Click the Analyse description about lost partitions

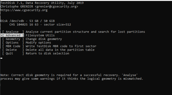(85, 32)
